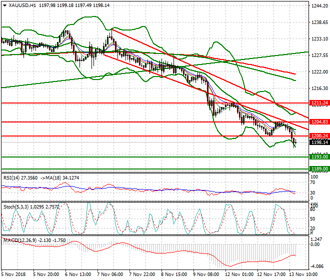
Task: Click the 6 Nov 13:00 time label
Action: tap(78, 274)
